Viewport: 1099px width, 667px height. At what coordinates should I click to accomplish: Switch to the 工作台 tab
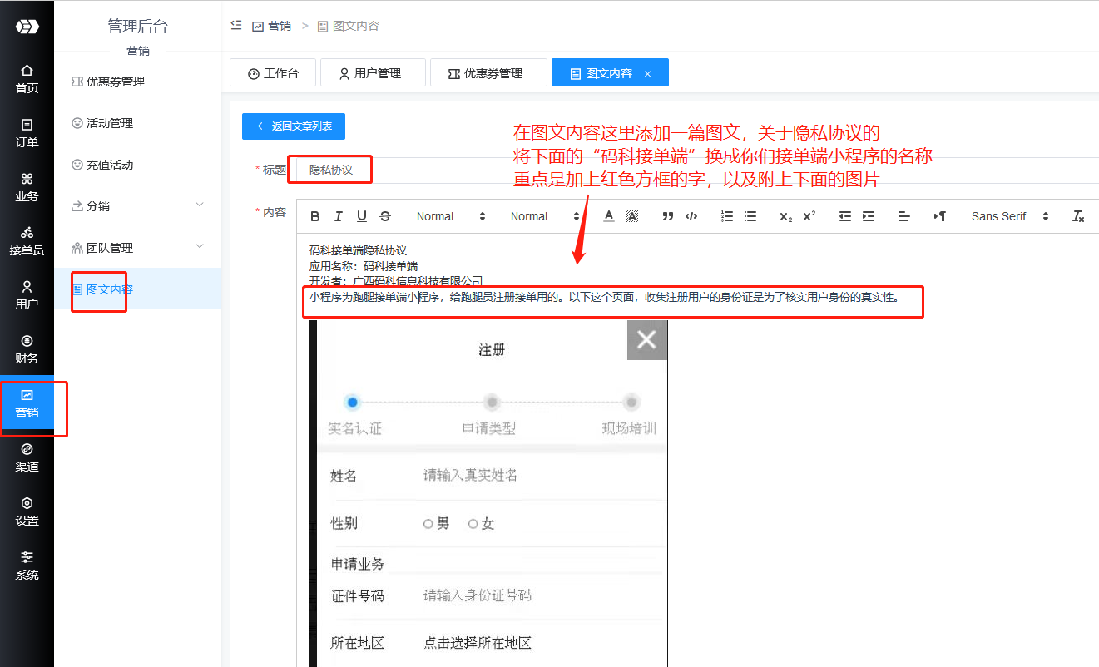(x=273, y=73)
